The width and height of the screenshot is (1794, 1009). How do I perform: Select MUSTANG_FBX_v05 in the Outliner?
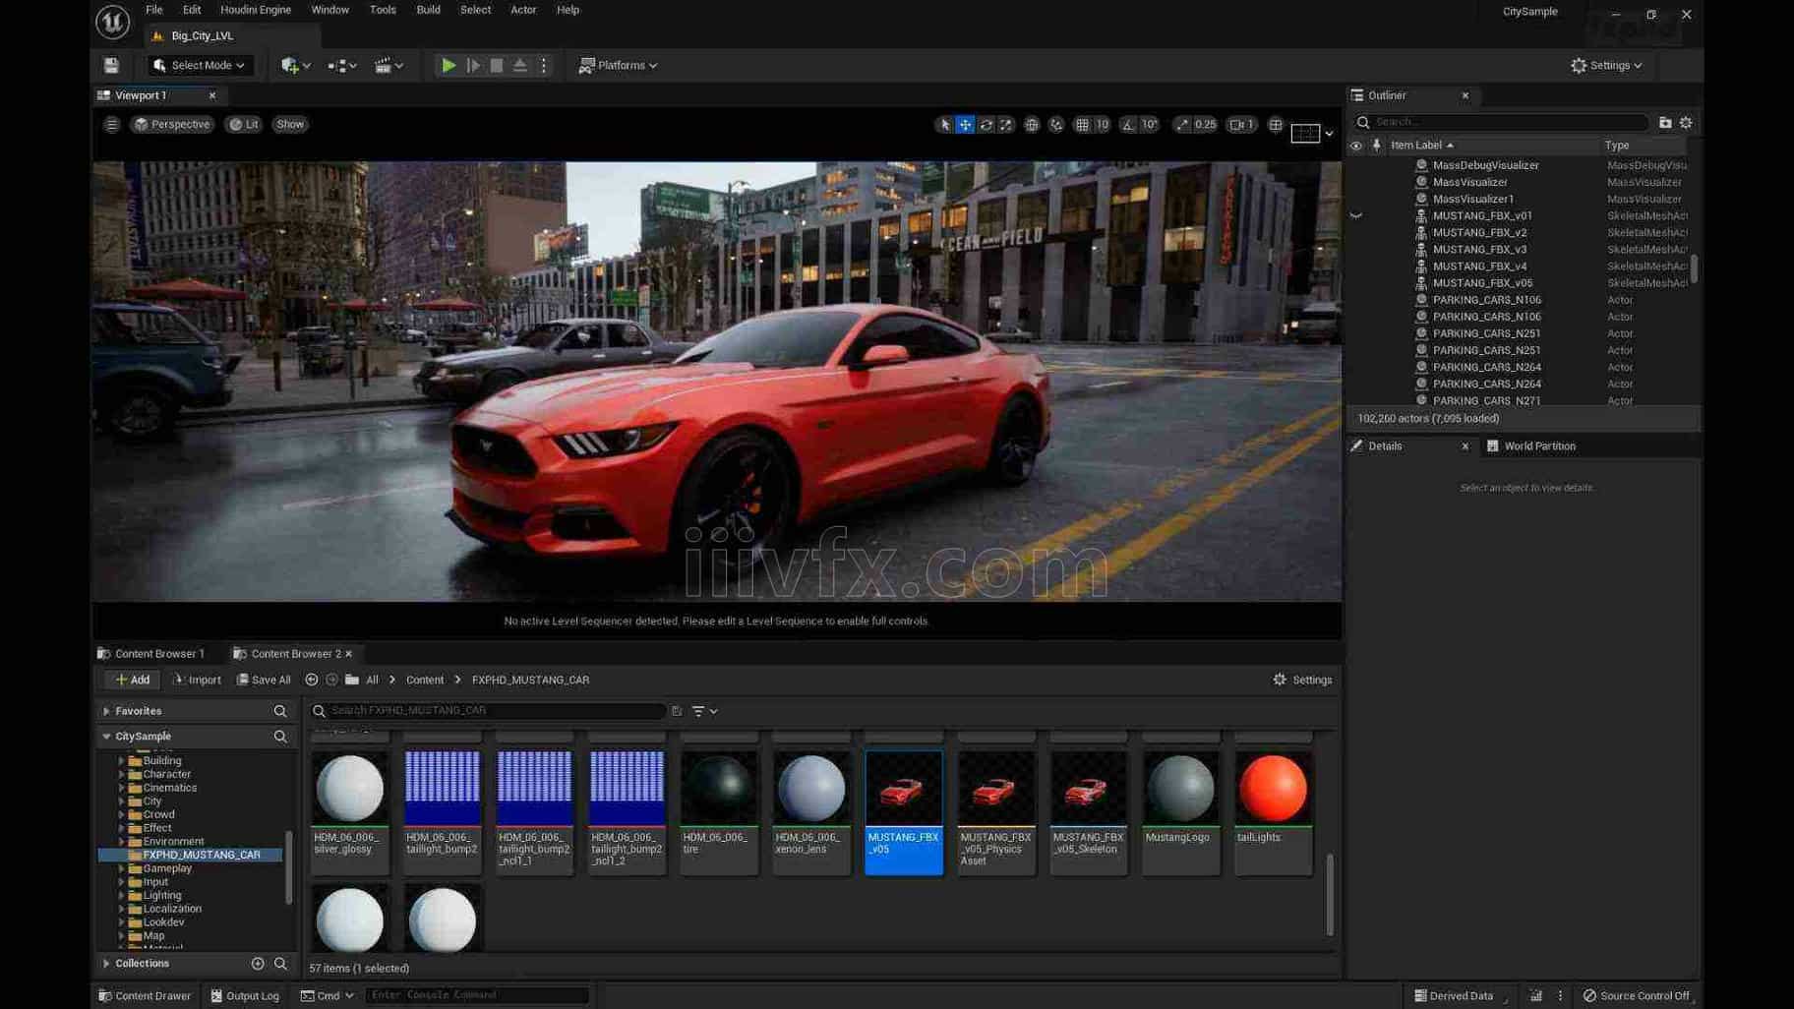1481,283
